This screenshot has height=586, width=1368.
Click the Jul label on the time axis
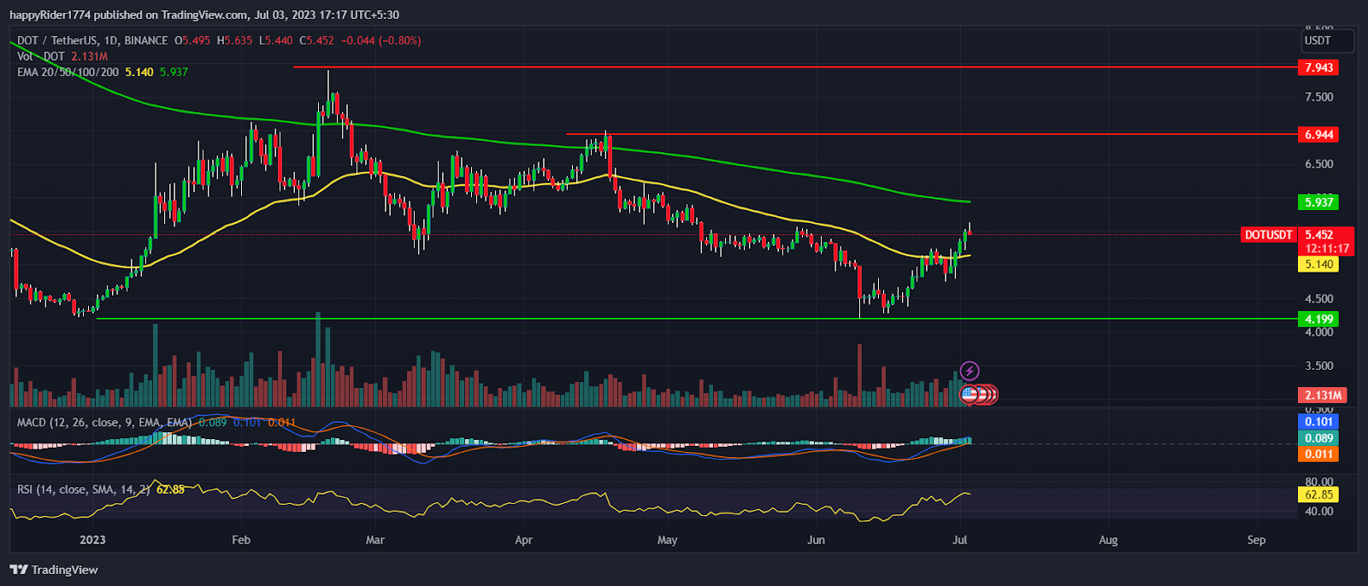pos(960,540)
